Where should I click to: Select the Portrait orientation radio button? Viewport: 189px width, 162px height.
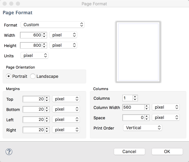coord(9,76)
